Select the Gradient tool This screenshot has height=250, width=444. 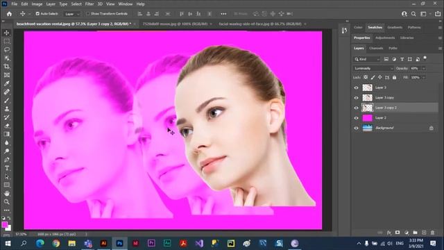coord(6,134)
